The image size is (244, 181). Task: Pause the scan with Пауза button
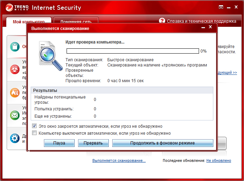click(x=59, y=143)
